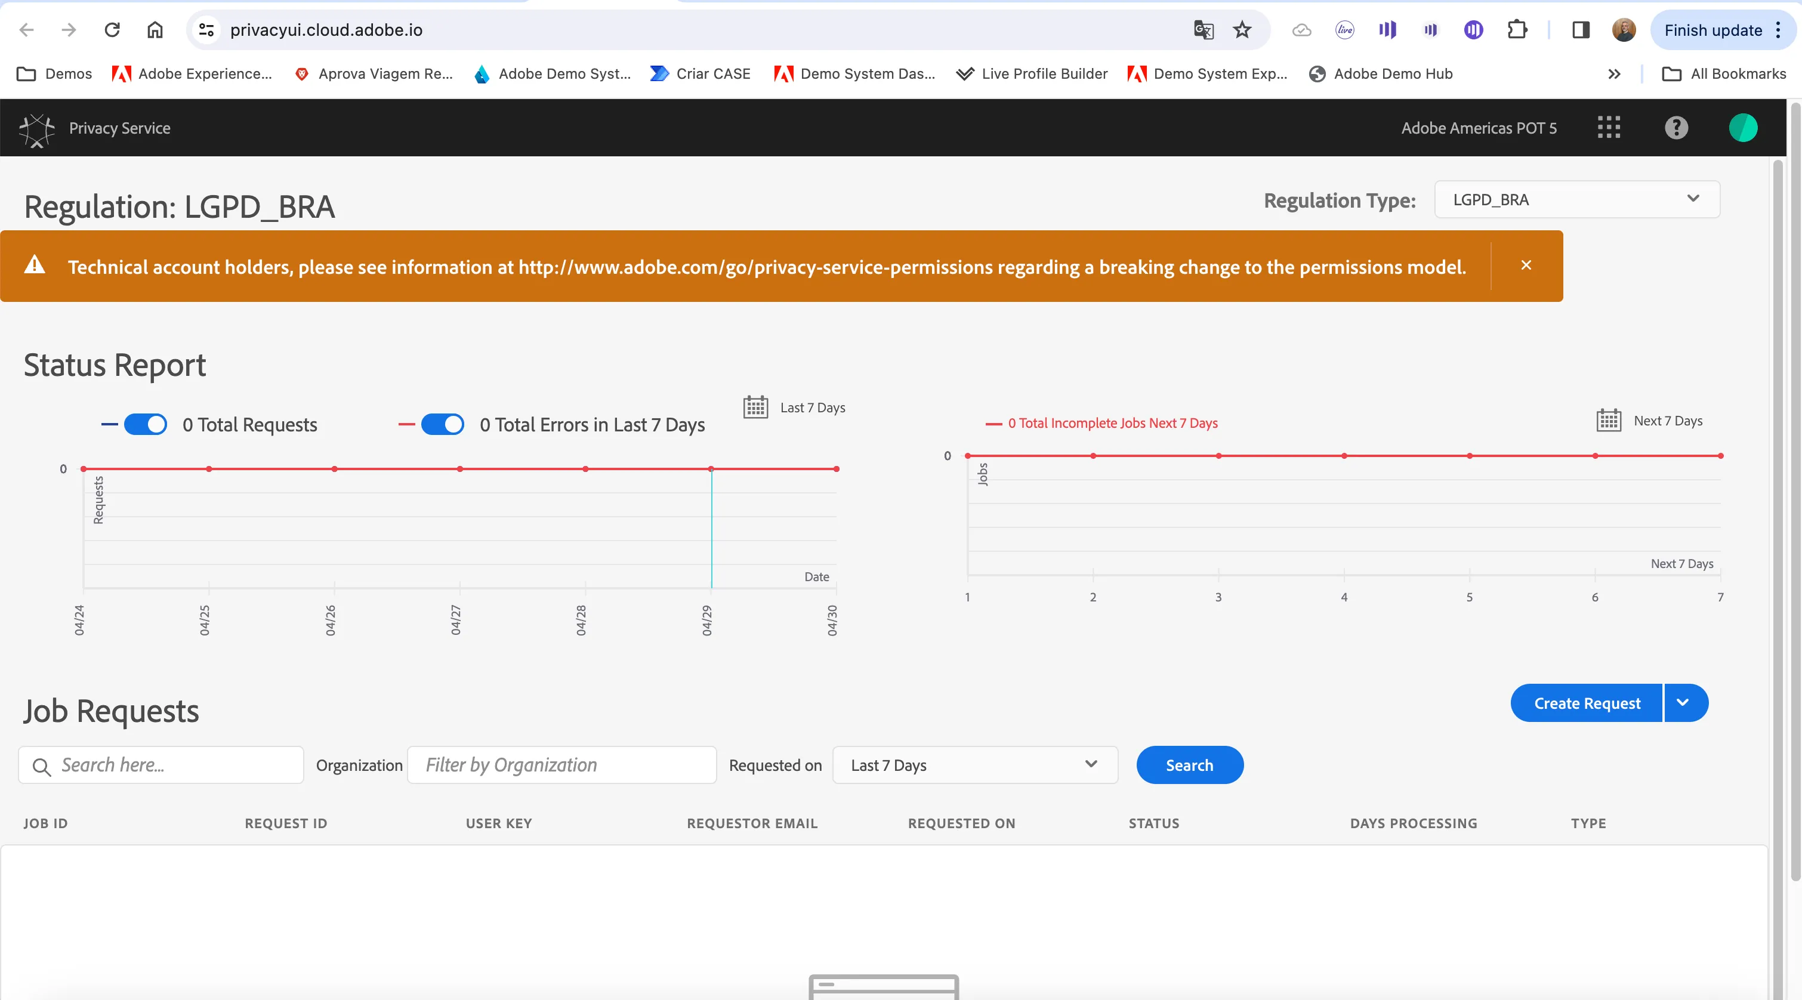
Task: Toggle Total Errors in Last 7 Days switch
Action: pyautogui.click(x=442, y=424)
